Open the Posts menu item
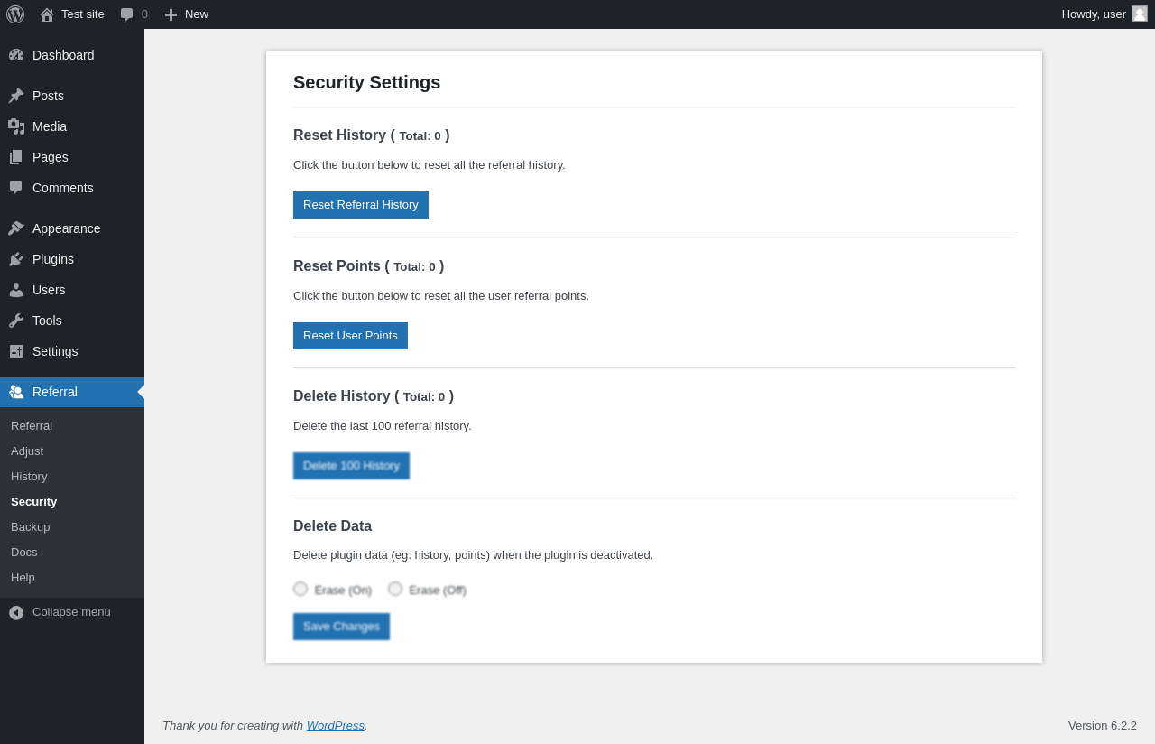 click(72, 96)
